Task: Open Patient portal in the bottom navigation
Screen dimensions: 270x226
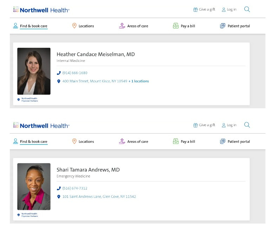Action: click(239, 142)
